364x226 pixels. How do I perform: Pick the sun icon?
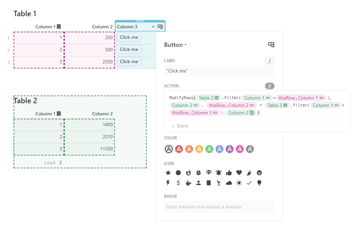pos(239,183)
